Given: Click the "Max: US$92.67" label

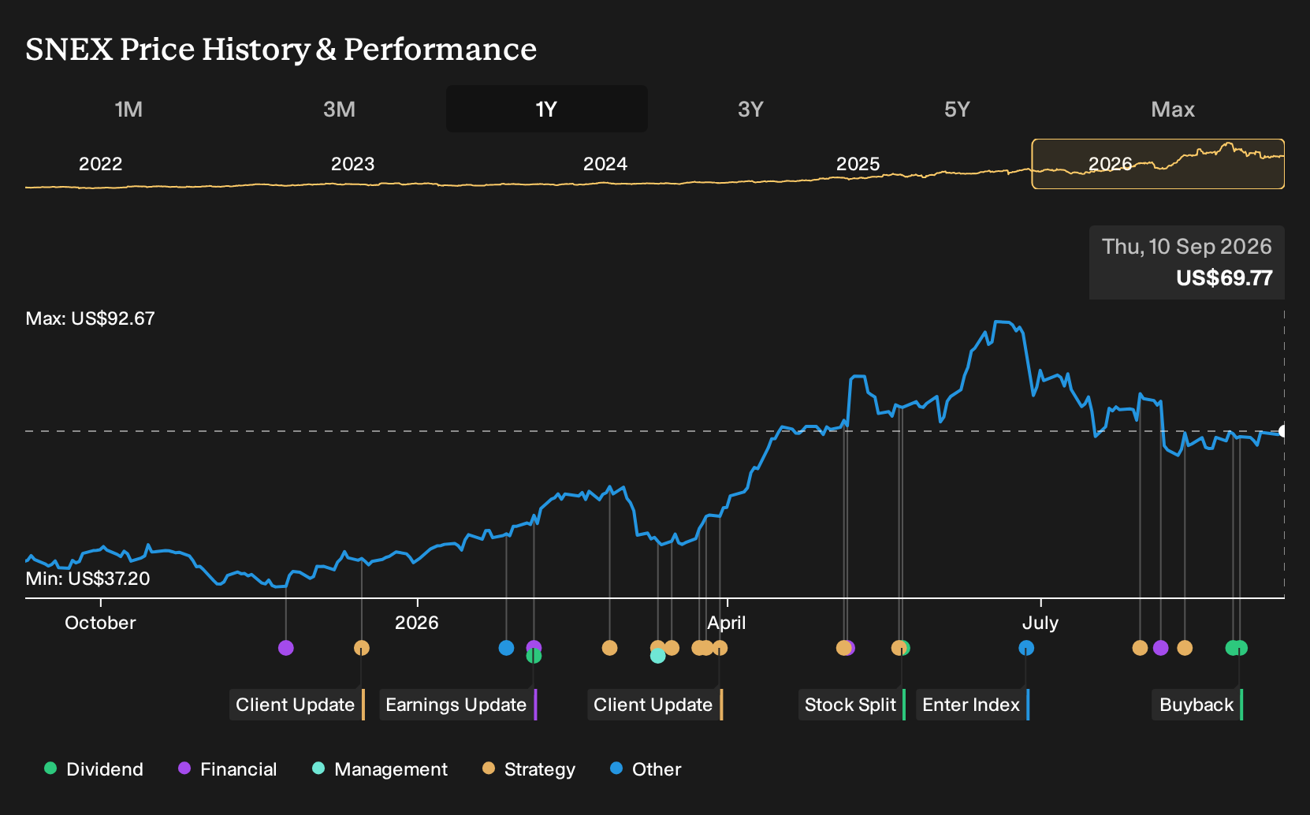Looking at the screenshot, I should (91, 318).
